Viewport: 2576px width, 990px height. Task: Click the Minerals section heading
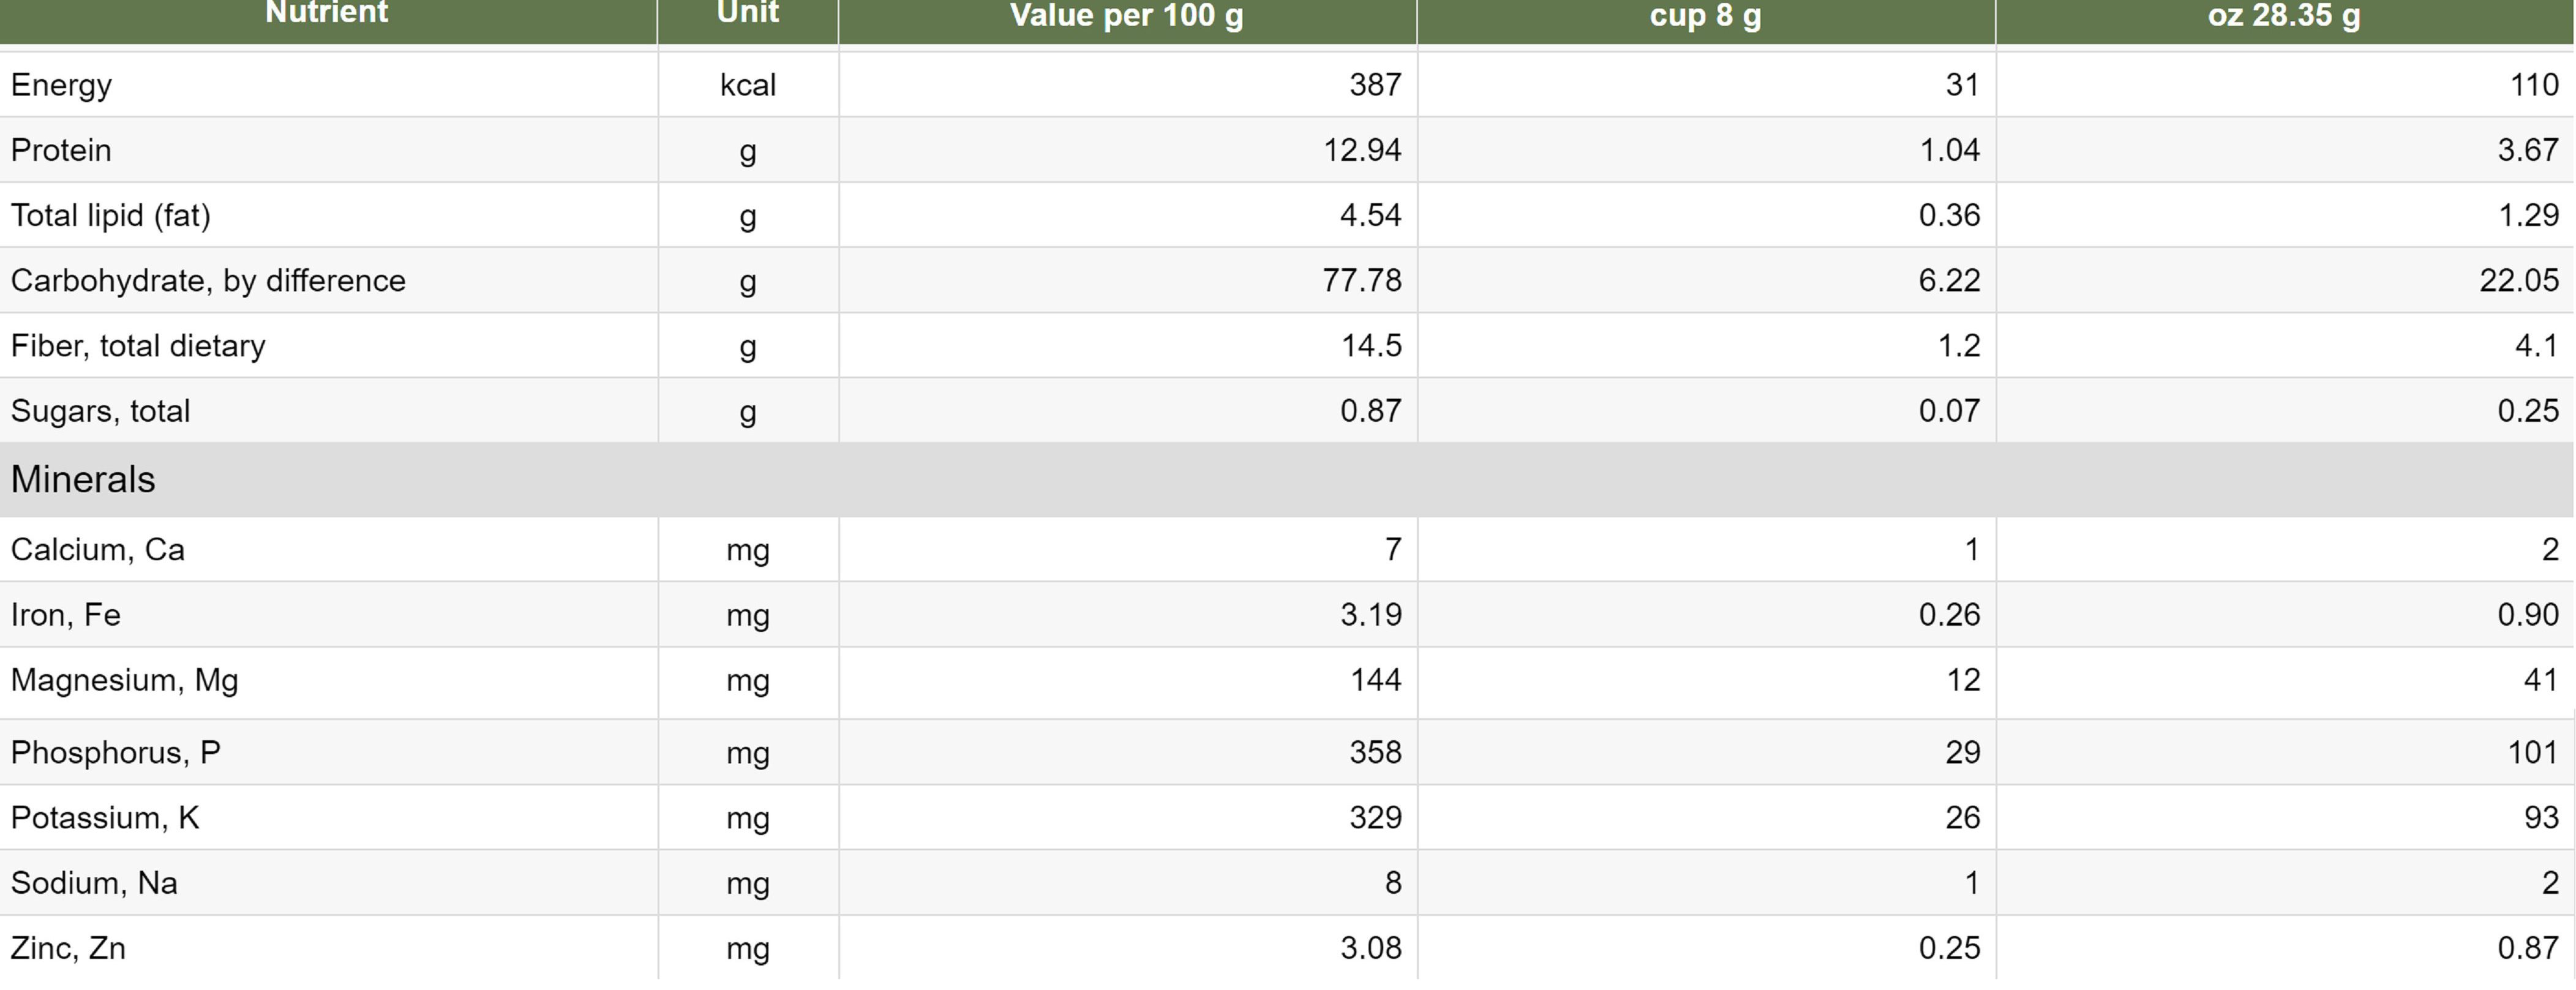coord(83,480)
